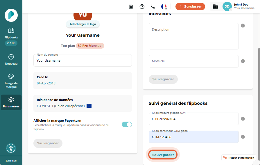Show info for the Mots-clé field
Screen dimensions: 260x165
point(243,61)
